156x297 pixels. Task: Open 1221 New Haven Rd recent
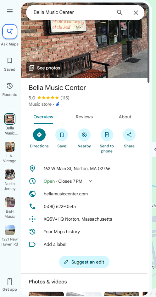(10, 230)
